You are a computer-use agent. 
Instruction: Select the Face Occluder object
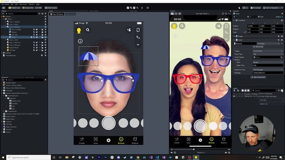(16, 29)
